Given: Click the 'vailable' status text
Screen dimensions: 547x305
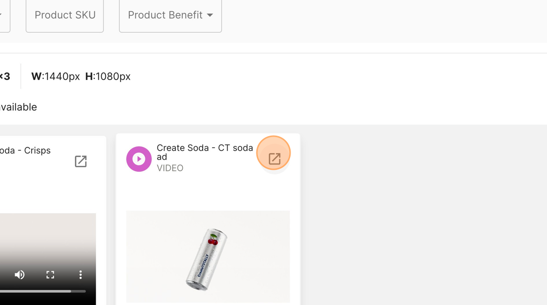Looking at the screenshot, I should tap(19, 107).
